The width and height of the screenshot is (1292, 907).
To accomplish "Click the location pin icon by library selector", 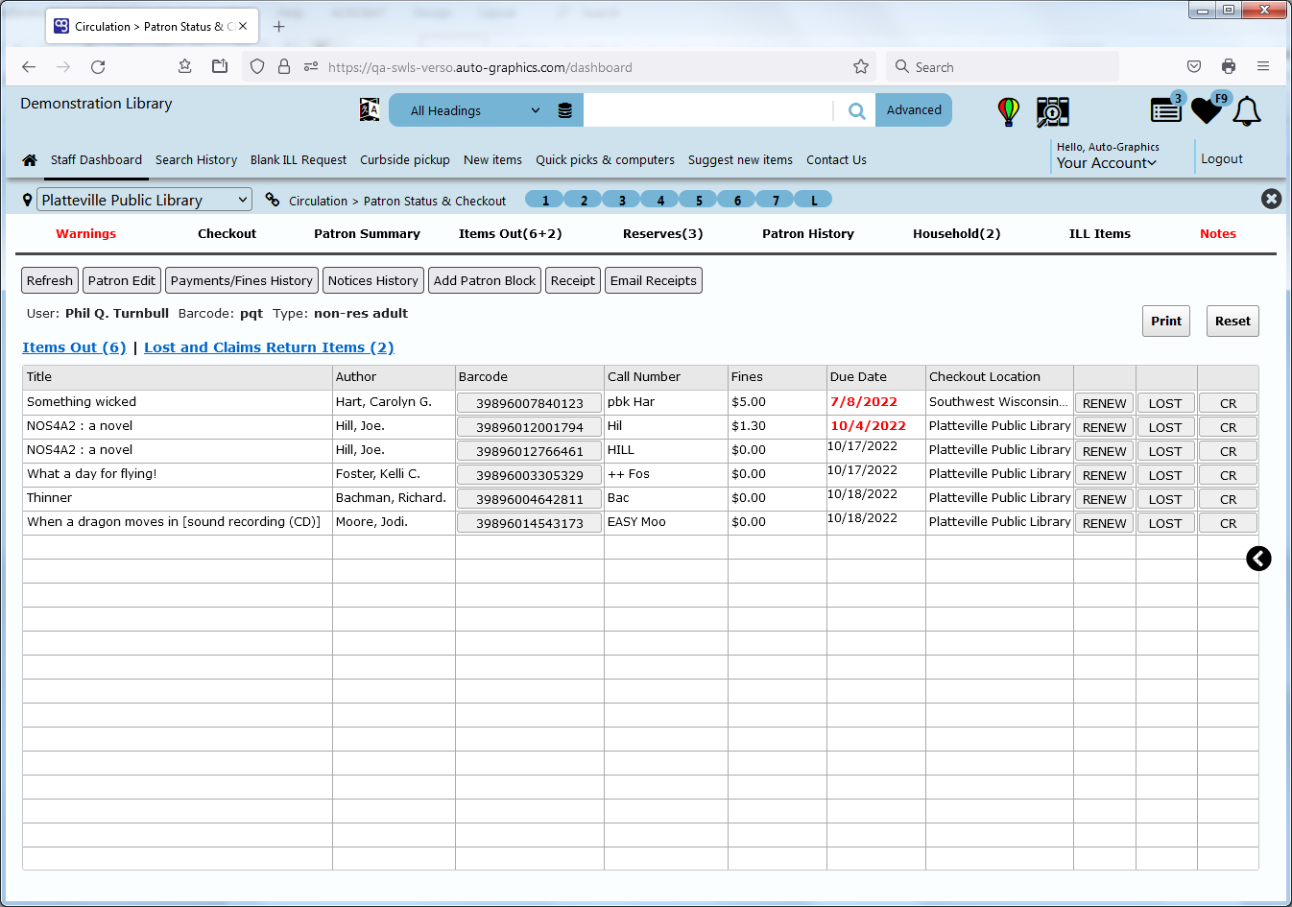I will pos(28,200).
